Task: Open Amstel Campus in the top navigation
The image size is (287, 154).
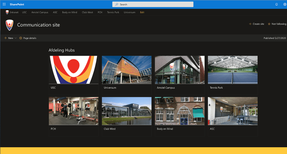Action: pyautogui.click(x=40, y=12)
